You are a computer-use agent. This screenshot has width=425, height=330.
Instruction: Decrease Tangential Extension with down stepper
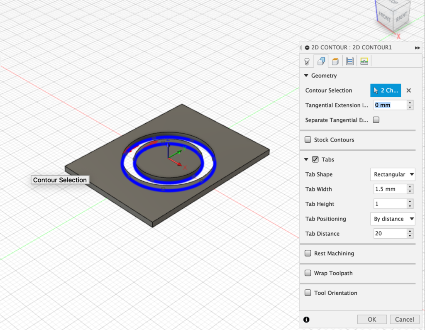pyautogui.click(x=410, y=108)
